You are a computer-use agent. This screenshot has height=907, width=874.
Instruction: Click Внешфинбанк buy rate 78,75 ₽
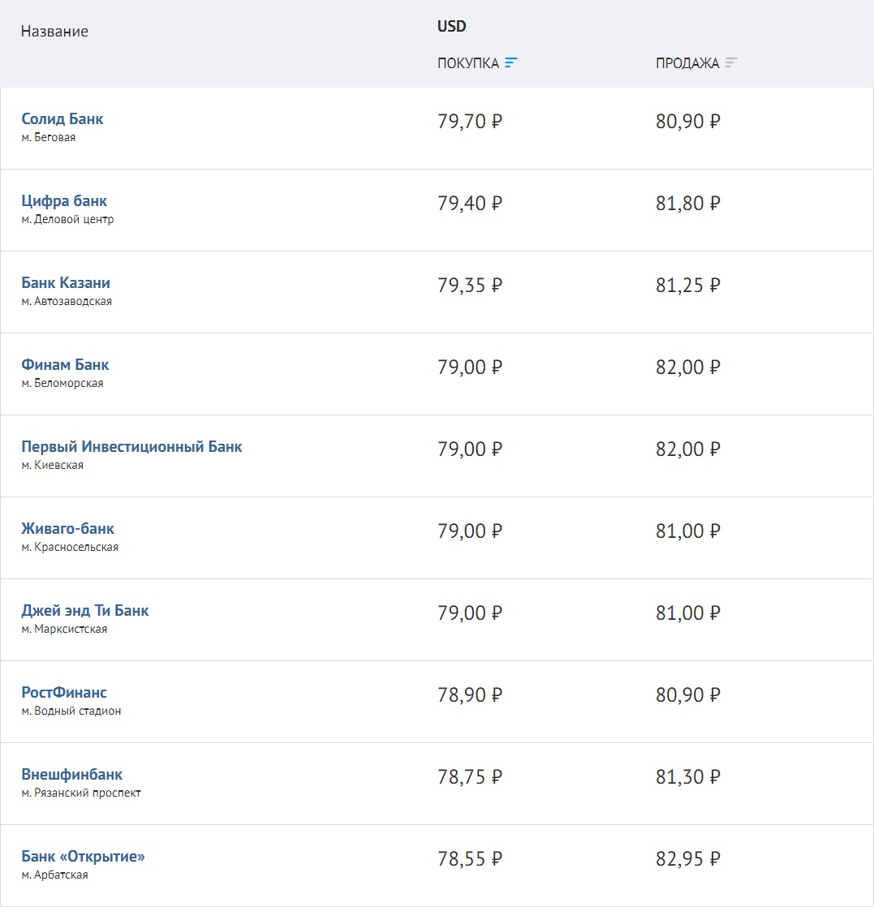tap(470, 777)
